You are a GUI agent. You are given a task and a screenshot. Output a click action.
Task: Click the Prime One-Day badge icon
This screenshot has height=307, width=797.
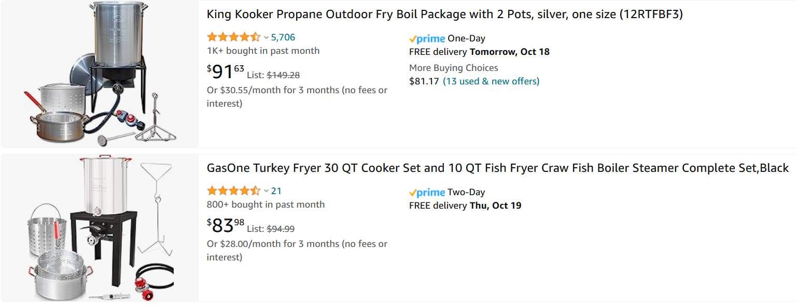427,39
